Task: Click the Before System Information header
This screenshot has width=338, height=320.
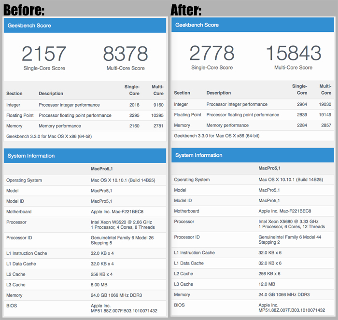Action: 85,156
